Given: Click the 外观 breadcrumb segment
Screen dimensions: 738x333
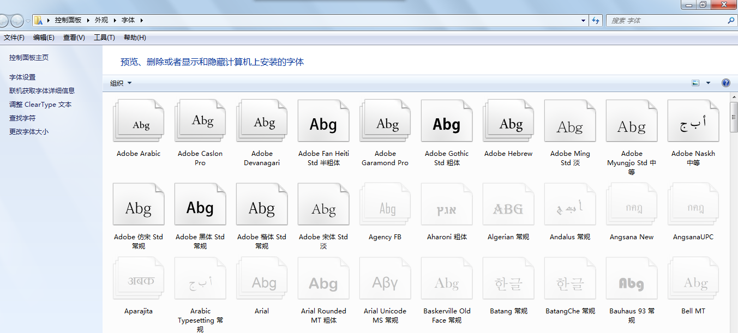Looking at the screenshot, I should [101, 20].
